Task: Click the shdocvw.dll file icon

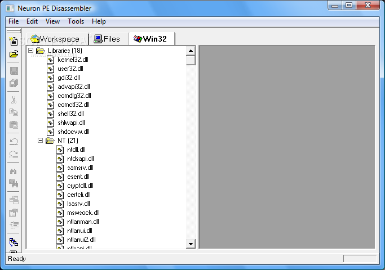Action: point(50,132)
